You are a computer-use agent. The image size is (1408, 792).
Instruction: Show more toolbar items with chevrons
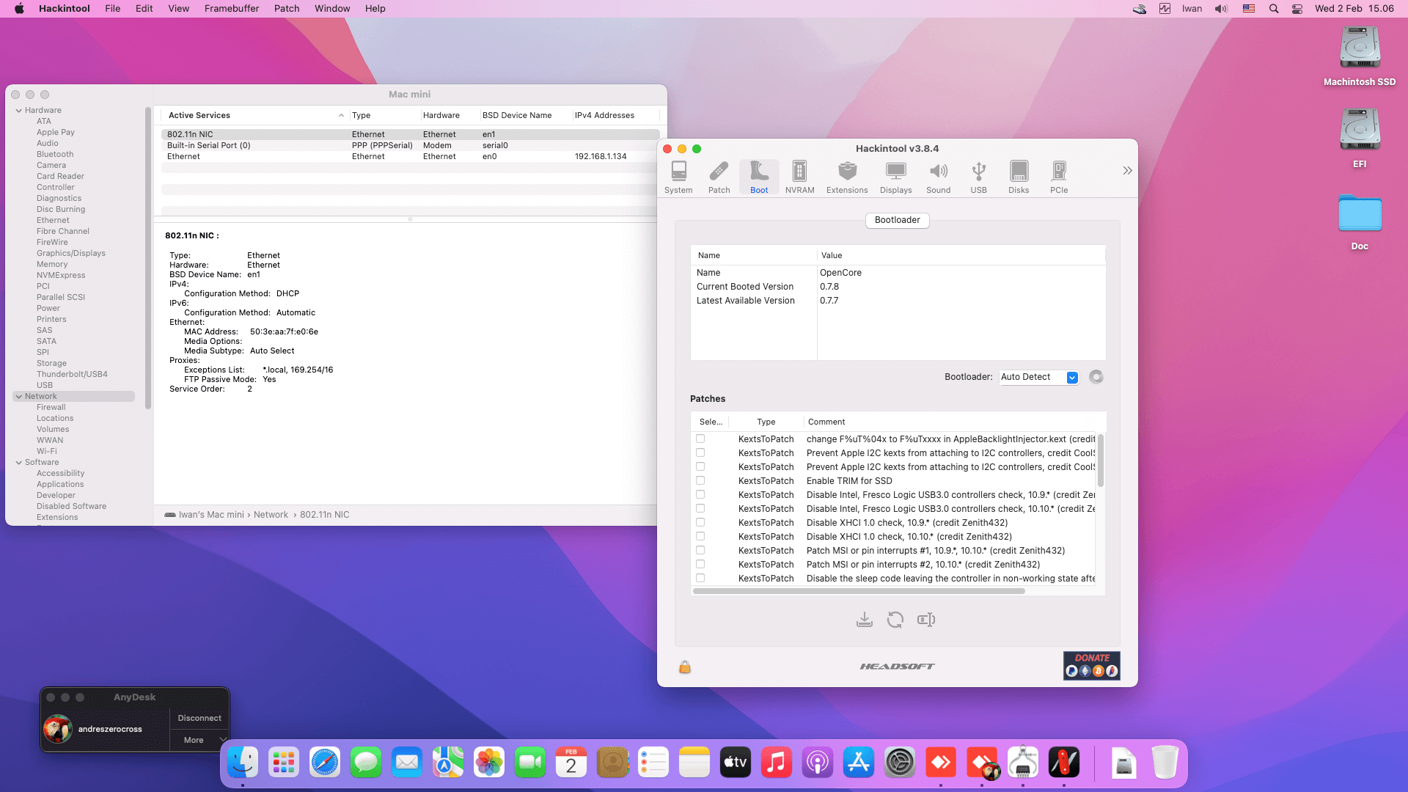[1127, 171]
